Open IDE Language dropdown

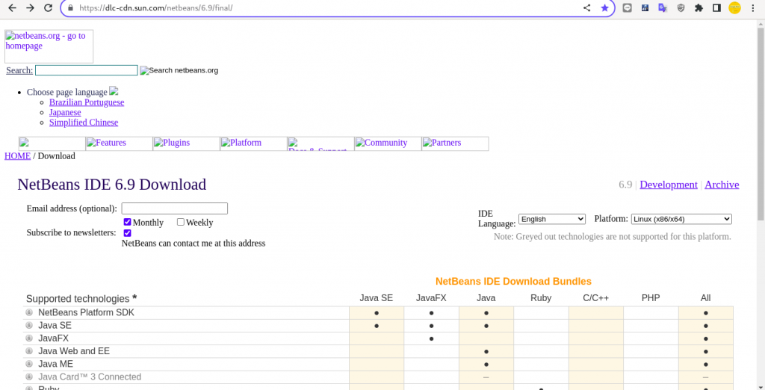(x=552, y=219)
